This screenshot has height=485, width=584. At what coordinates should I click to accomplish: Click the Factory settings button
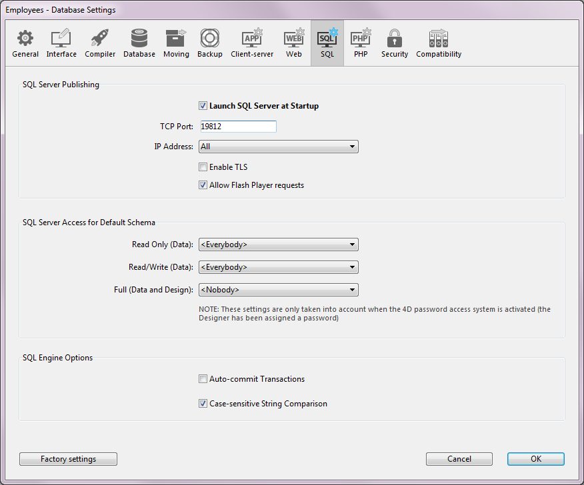[x=69, y=459]
